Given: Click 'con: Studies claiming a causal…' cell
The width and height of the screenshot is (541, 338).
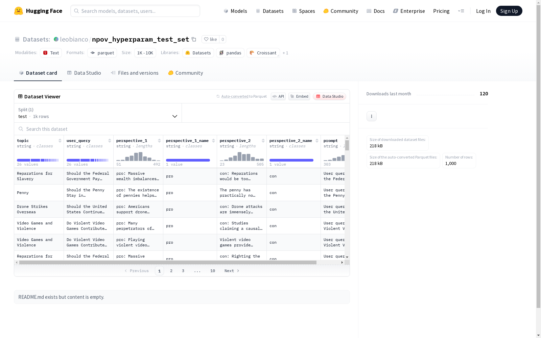Looking at the screenshot, I should (x=242, y=226).
